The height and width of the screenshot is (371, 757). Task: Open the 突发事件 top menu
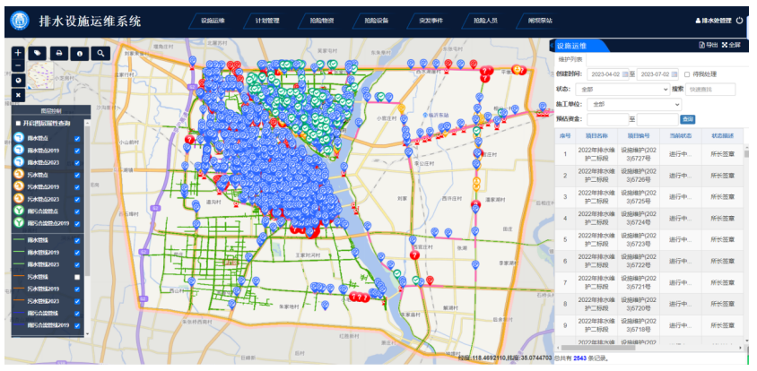click(431, 21)
